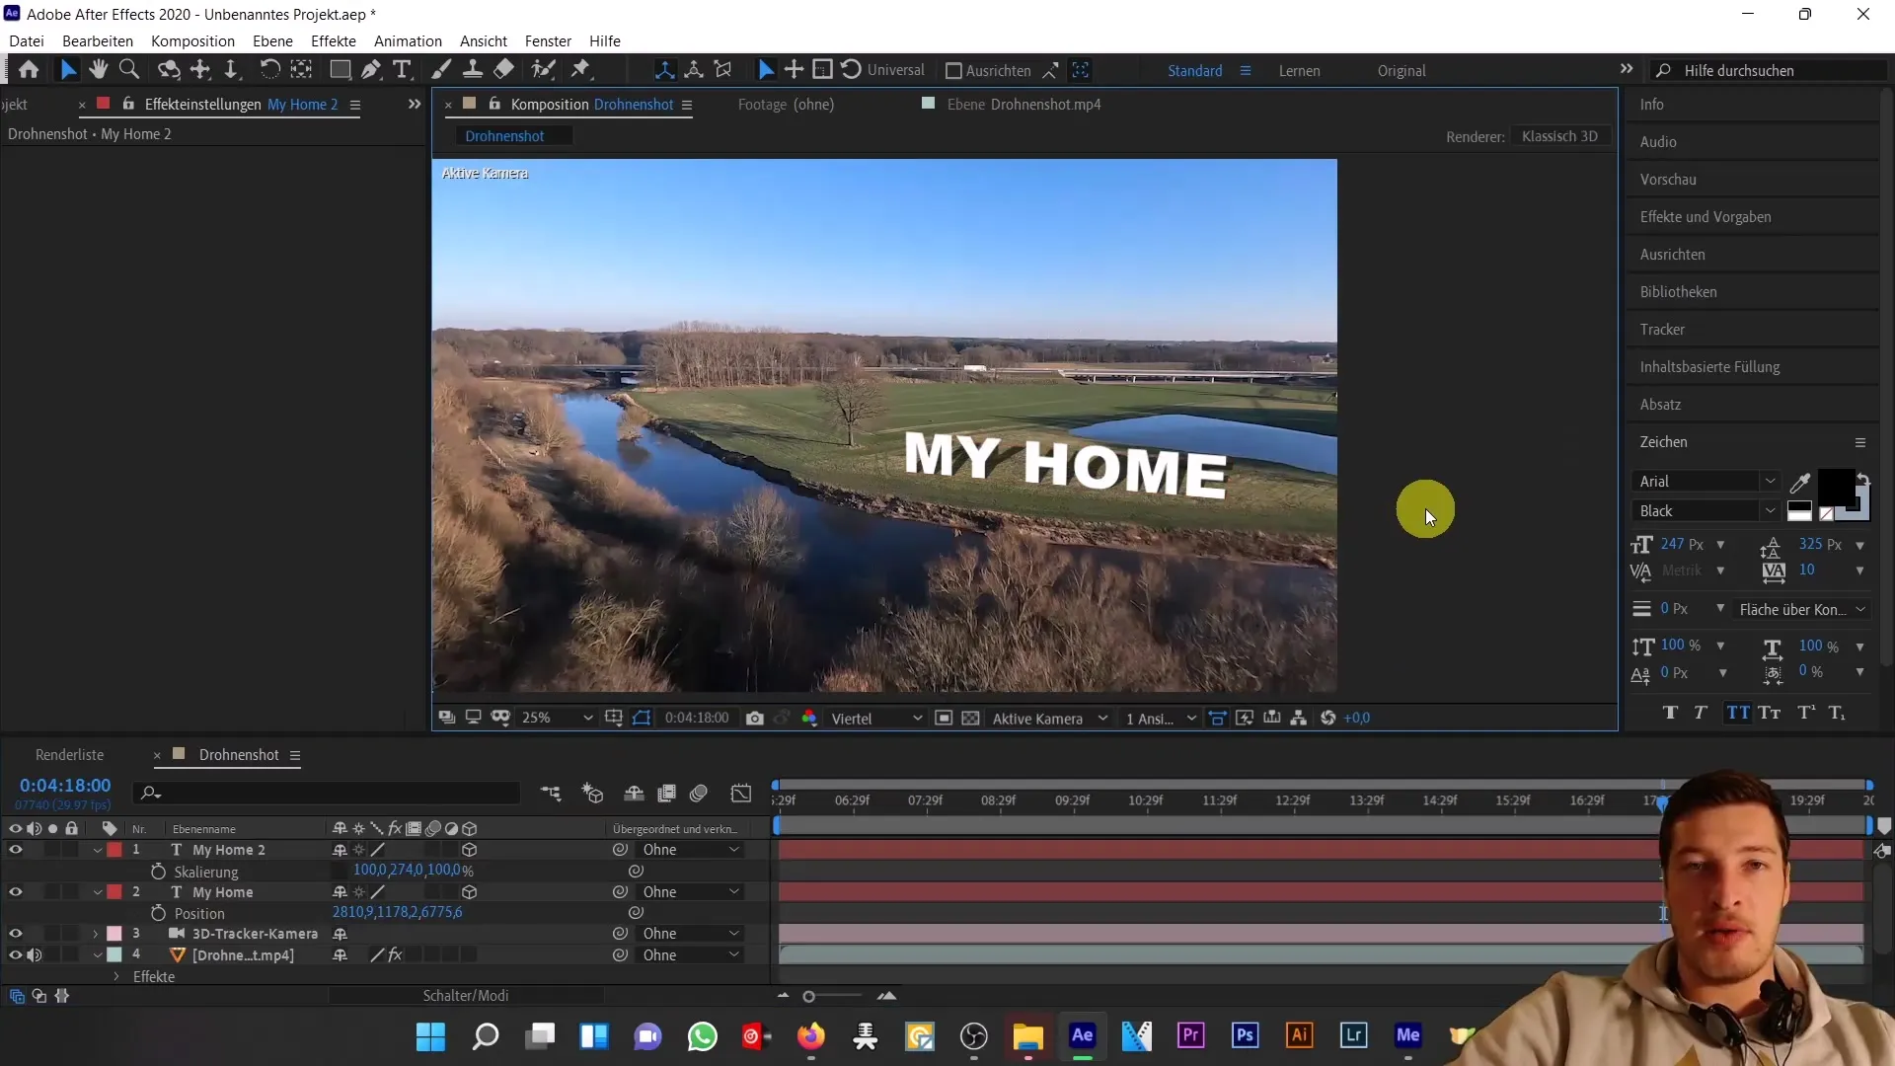Toggle visibility of My Home layer
1895x1066 pixels.
click(x=16, y=891)
